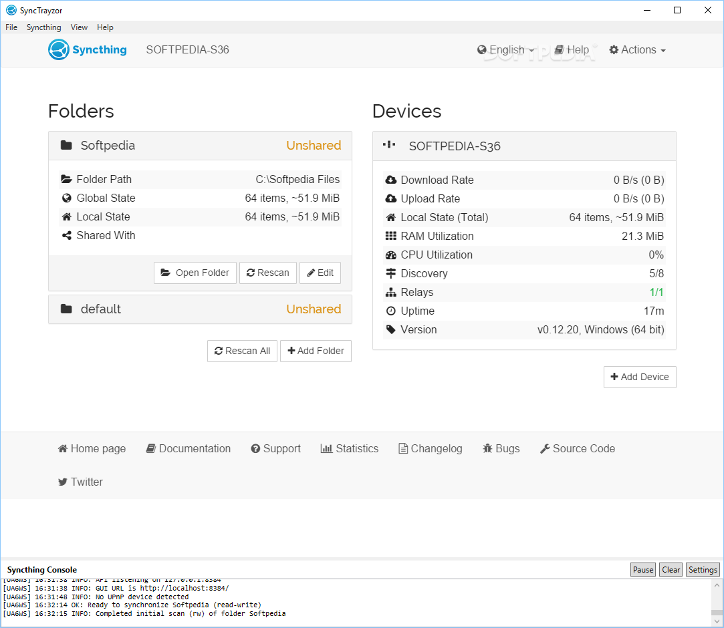
Task: Click the Local State (Total) home icon
Action: [x=390, y=217]
